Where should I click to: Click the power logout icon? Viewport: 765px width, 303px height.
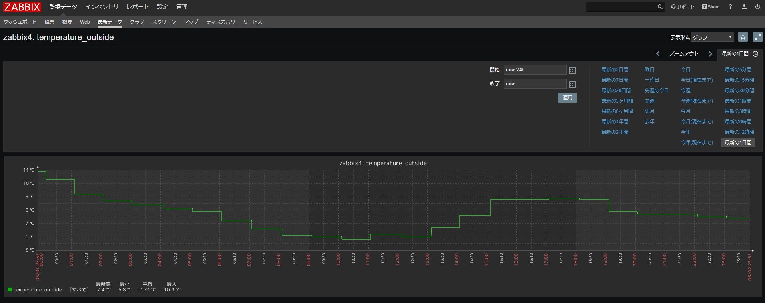[x=757, y=7]
